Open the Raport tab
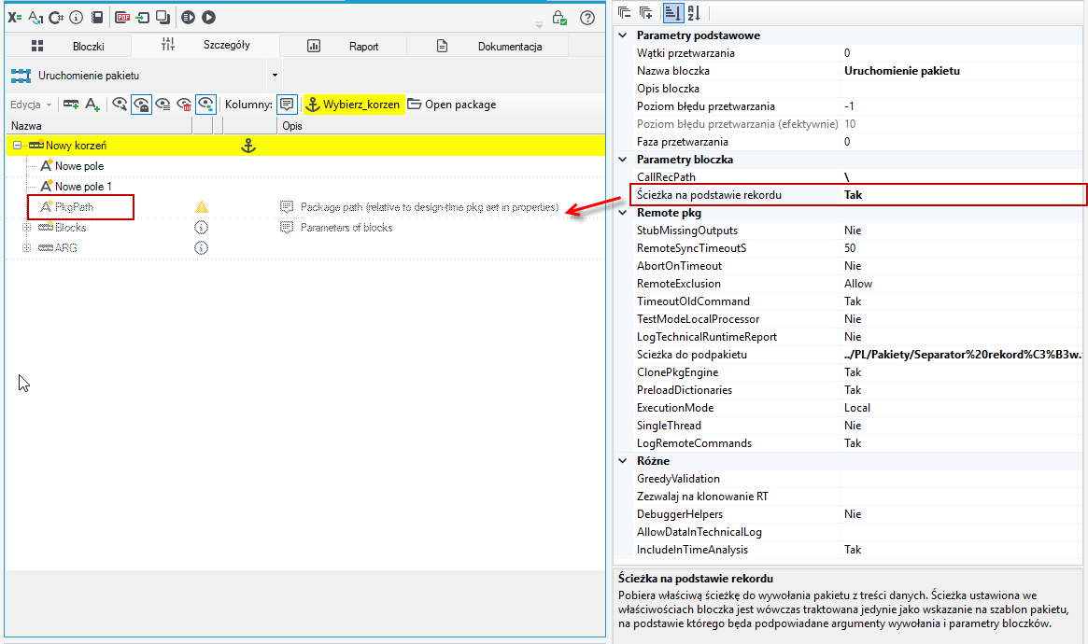 (x=344, y=47)
